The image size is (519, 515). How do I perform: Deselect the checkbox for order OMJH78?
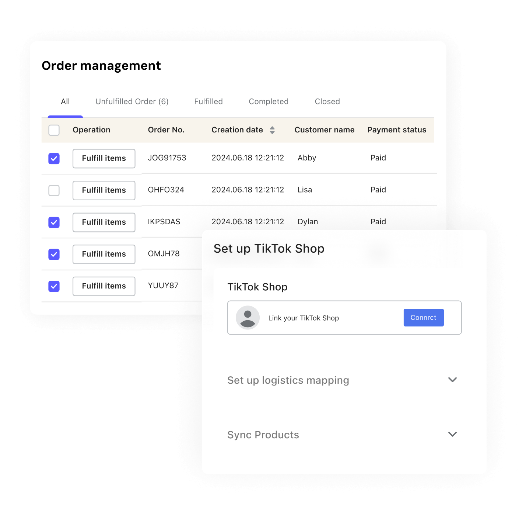tap(54, 254)
